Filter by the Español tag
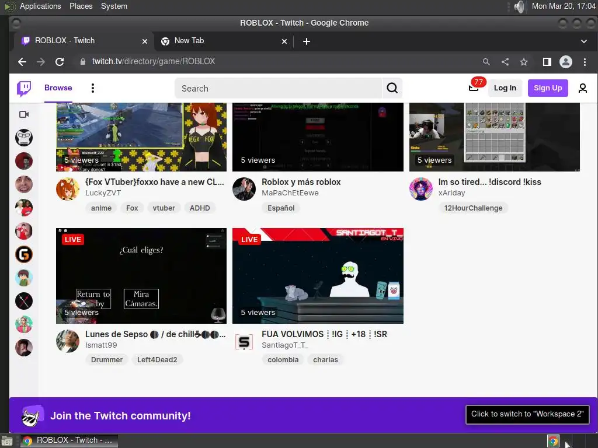598x448 pixels. [x=281, y=208]
